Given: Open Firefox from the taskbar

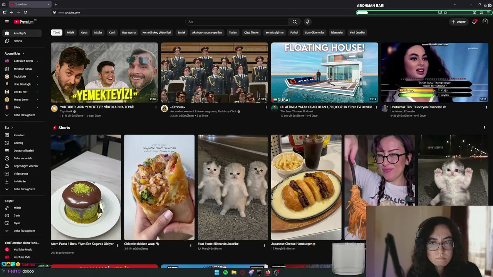Looking at the screenshot, I should click(x=268, y=272).
